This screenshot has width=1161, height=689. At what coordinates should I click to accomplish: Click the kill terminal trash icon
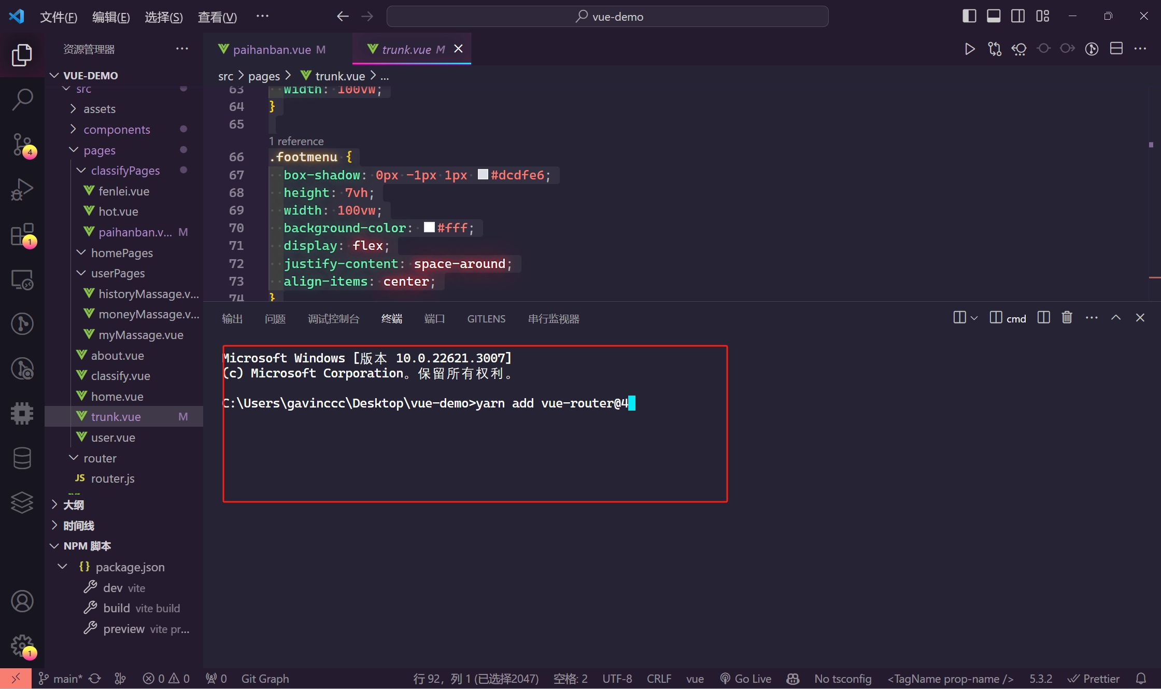coord(1067,317)
